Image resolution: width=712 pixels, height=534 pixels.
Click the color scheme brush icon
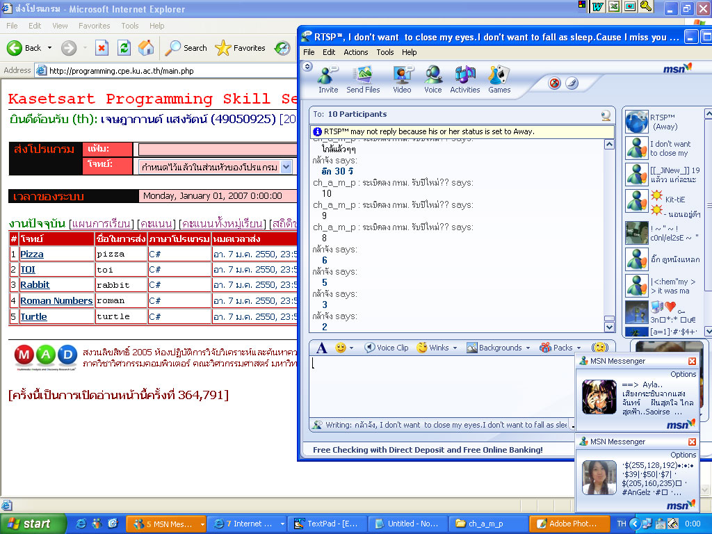[572, 83]
